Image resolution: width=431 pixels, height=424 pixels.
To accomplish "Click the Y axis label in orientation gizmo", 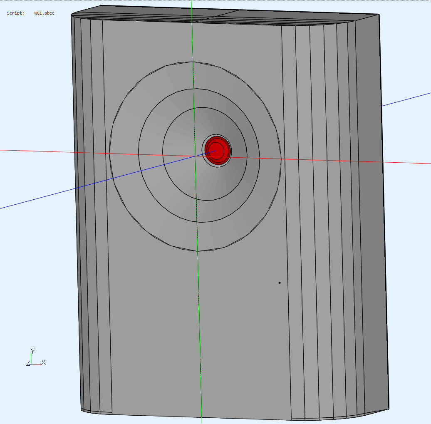I will click(x=32, y=351).
